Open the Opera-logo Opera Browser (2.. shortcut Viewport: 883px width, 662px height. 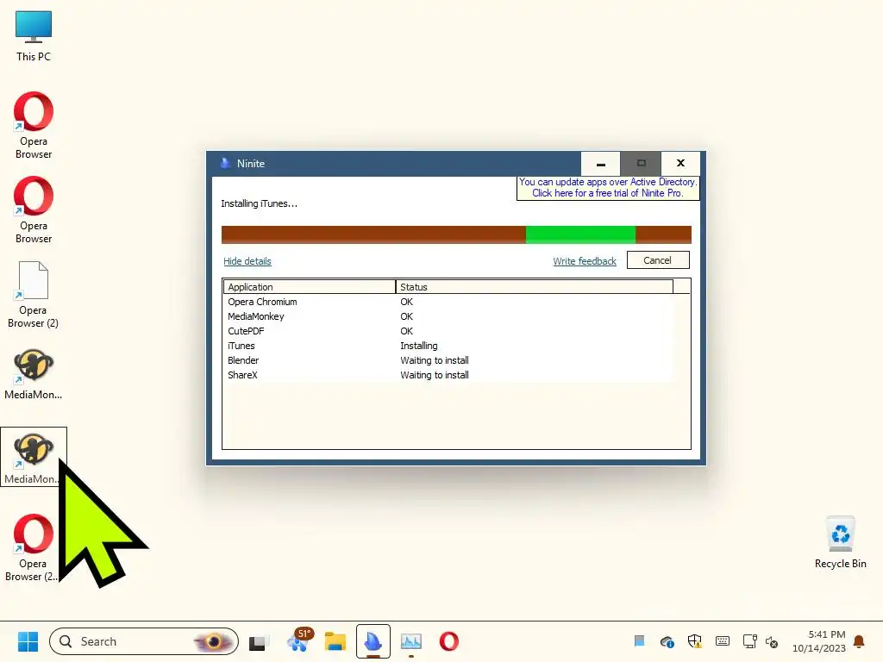(32, 547)
